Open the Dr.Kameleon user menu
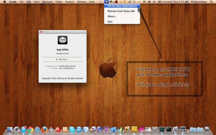 [199, 2]
